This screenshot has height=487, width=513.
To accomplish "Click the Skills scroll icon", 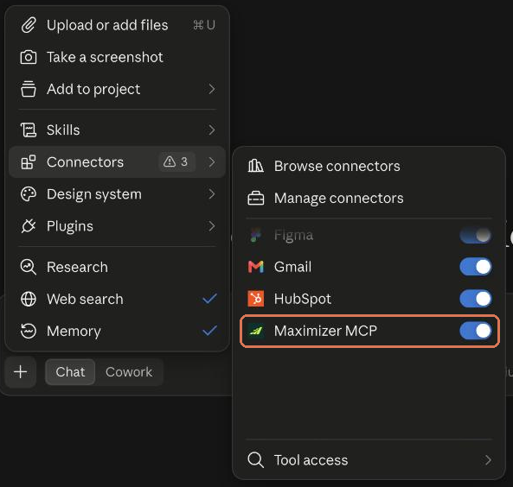I will (x=29, y=130).
